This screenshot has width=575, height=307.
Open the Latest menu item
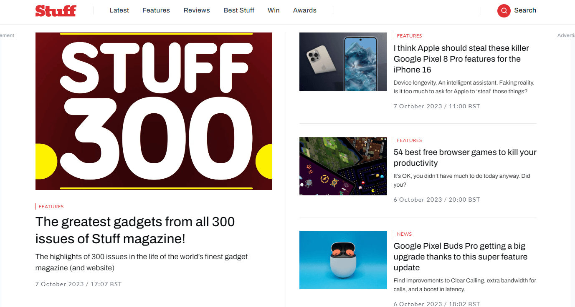click(119, 10)
